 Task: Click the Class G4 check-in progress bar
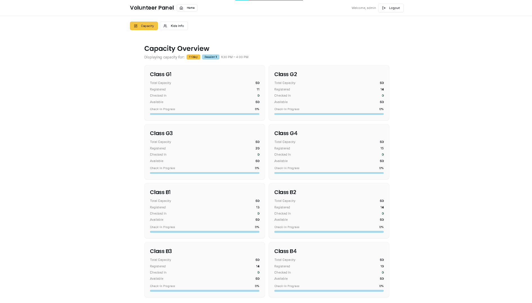(x=329, y=173)
